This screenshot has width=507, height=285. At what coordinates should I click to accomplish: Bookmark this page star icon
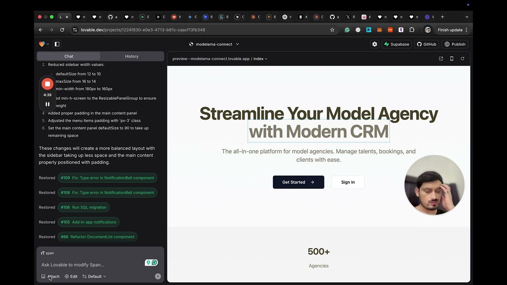(332, 30)
